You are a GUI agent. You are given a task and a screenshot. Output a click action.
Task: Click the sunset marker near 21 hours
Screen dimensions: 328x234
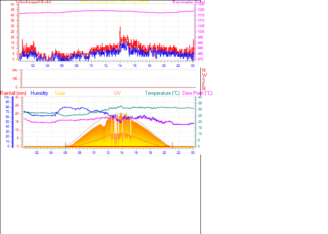click(172, 145)
